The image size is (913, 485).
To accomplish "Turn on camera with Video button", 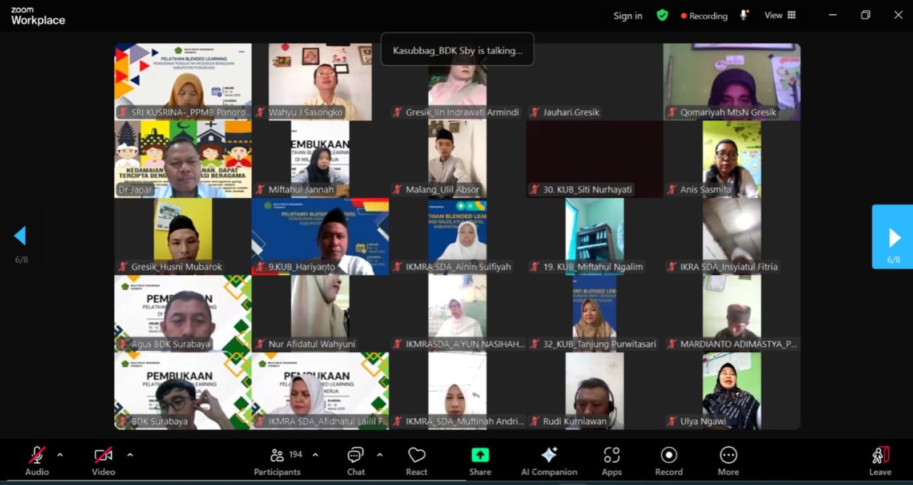I will point(103,455).
